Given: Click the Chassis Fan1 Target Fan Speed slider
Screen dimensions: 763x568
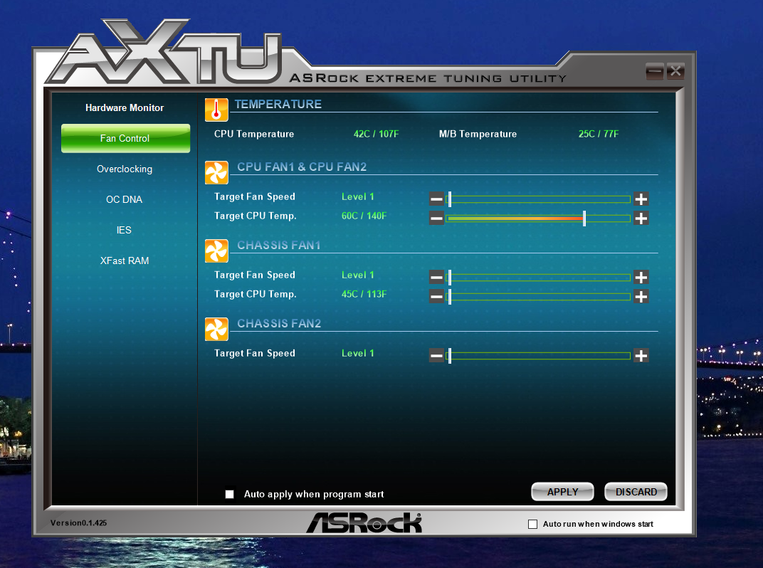Looking at the screenshot, I should point(538,278).
